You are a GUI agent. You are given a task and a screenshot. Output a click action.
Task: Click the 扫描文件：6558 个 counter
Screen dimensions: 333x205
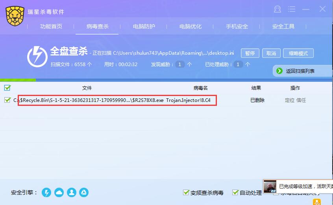tap(71, 64)
